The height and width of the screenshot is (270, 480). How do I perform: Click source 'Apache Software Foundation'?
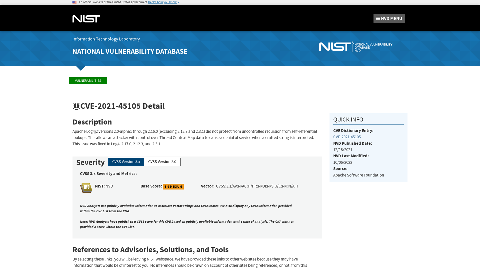click(x=358, y=175)
